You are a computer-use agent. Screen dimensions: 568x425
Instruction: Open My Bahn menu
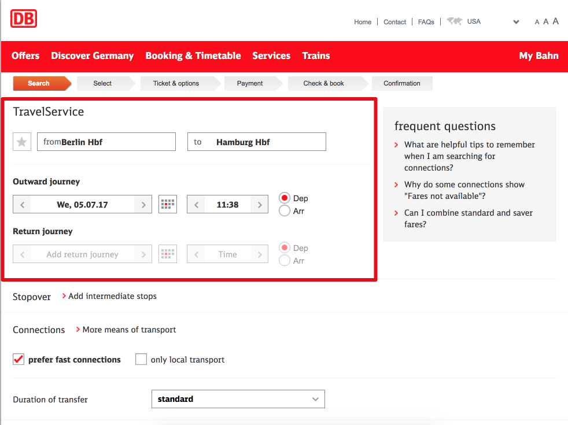click(x=539, y=56)
